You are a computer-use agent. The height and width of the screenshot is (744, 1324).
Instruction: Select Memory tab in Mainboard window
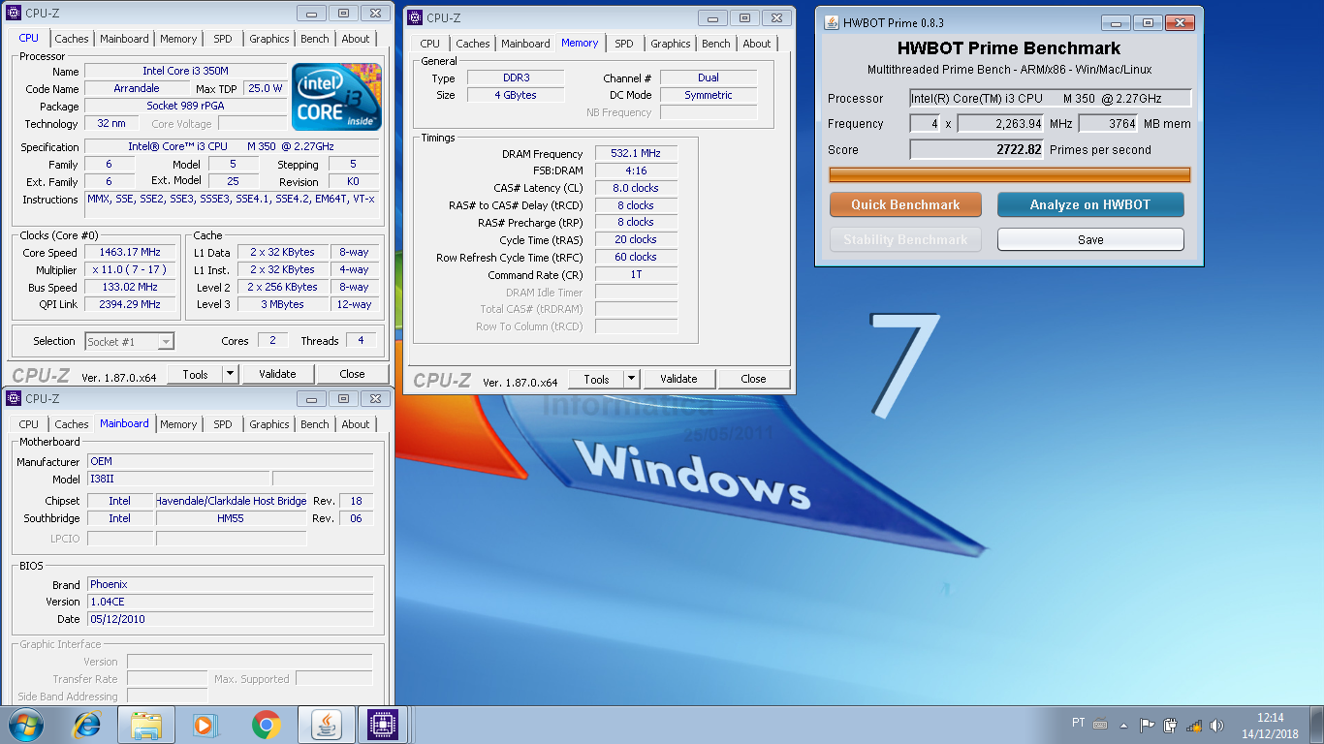(178, 424)
